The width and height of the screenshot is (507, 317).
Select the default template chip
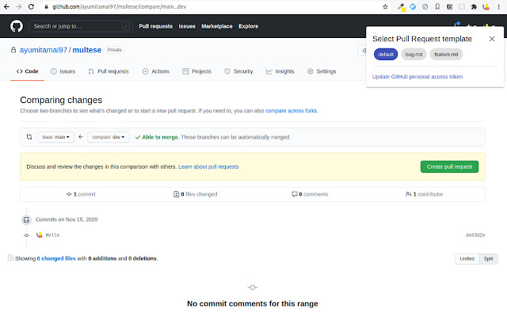pos(386,55)
